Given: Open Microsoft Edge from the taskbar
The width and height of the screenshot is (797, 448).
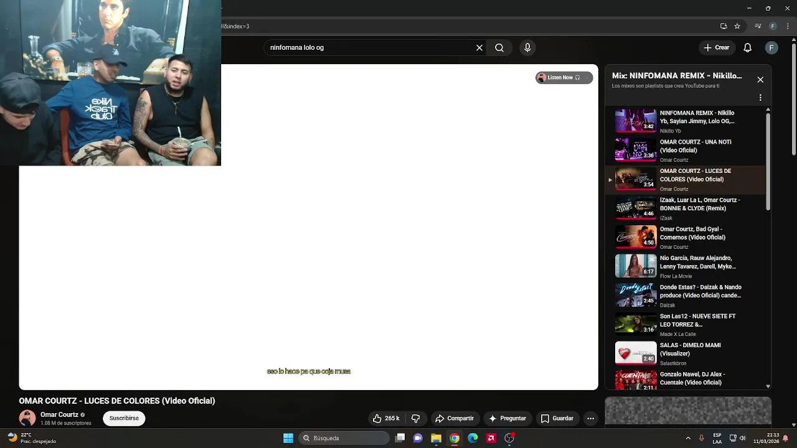Looking at the screenshot, I should tap(473, 438).
